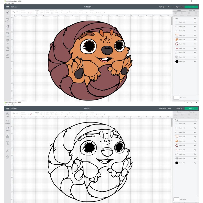Switch to Color Sync tab in upper window

click(192, 10)
